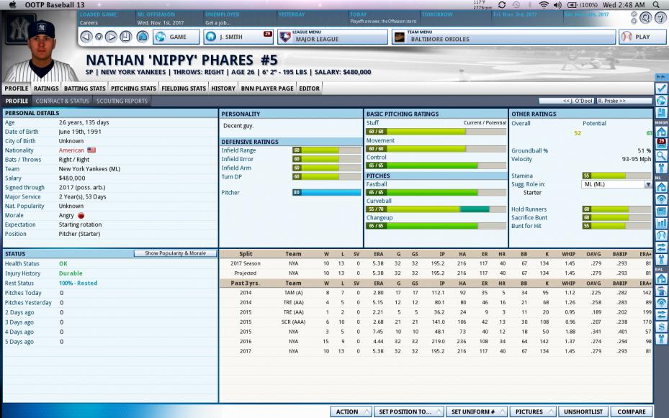Click the Wi-Fi status icon in menu bar
Screen dimensions: 669x418
[544, 5]
